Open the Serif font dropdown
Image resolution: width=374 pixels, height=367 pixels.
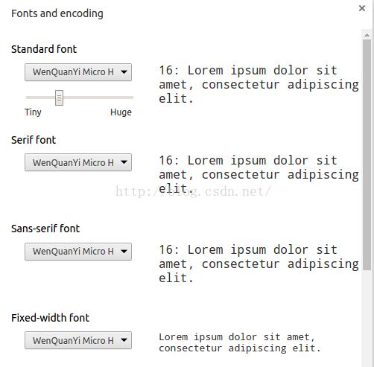[78, 162]
